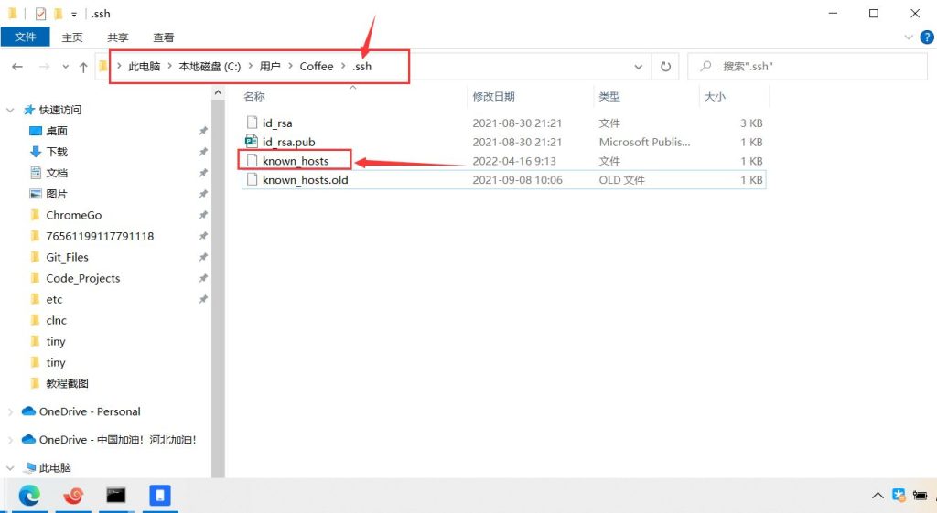Switch to the Home (主页) tab
Viewport: 937px width, 513px height.
tap(72, 37)
